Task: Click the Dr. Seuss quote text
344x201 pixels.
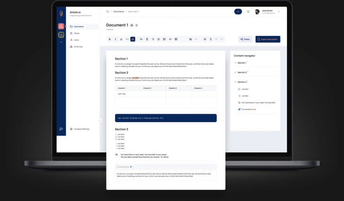Action: point(145,156)
